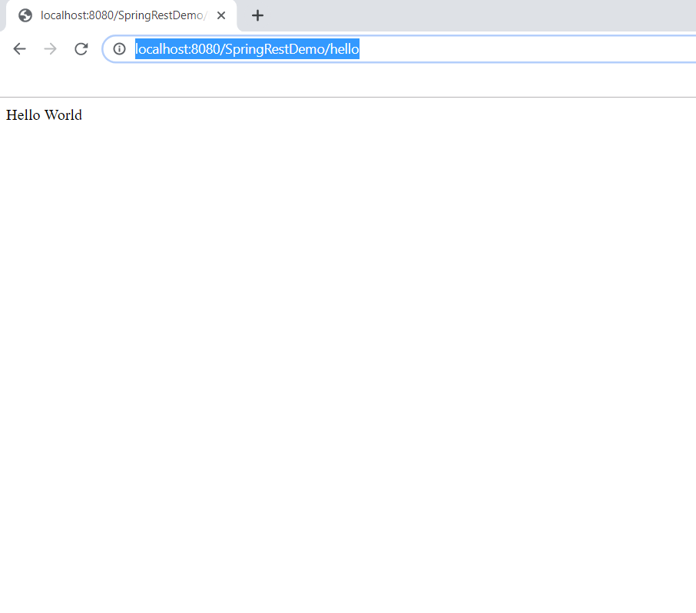
Task: Click the forward navigation arrow
Action: pos(51,49)
